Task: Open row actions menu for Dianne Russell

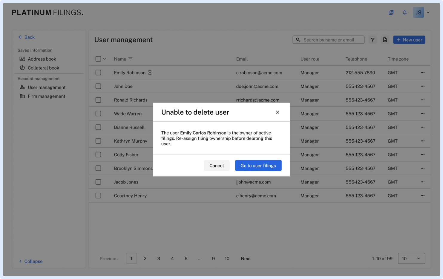Action: (x=422, y=127)
